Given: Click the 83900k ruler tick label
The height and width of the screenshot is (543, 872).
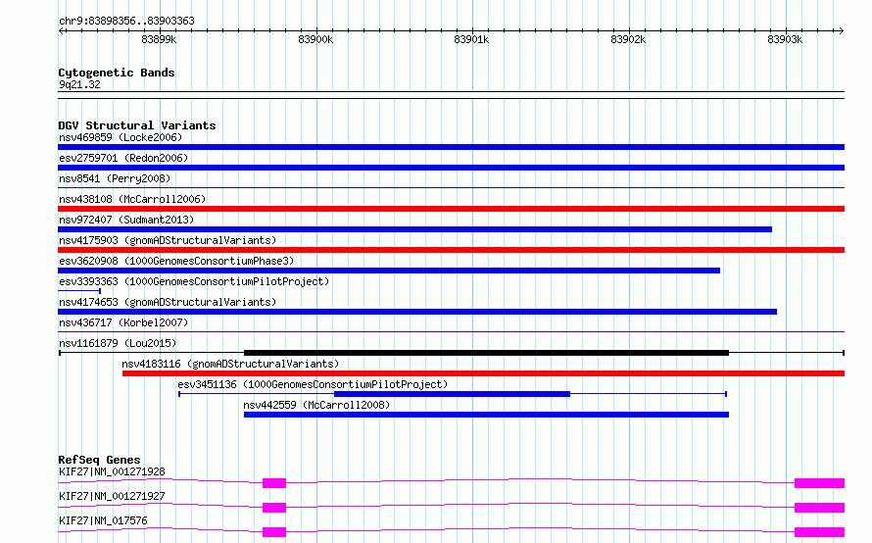Looking at the screenshot, I should point(315,39).
